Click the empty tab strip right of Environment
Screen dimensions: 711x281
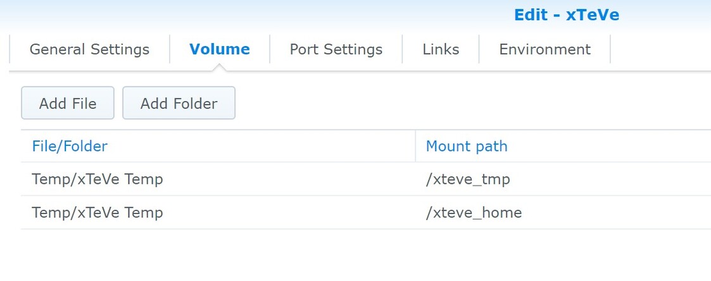658,49
